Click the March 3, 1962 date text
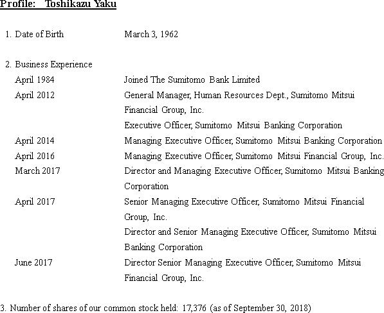 [151, 34]
